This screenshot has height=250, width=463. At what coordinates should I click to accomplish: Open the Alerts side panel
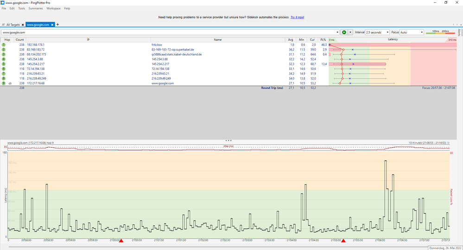[459, 32]
